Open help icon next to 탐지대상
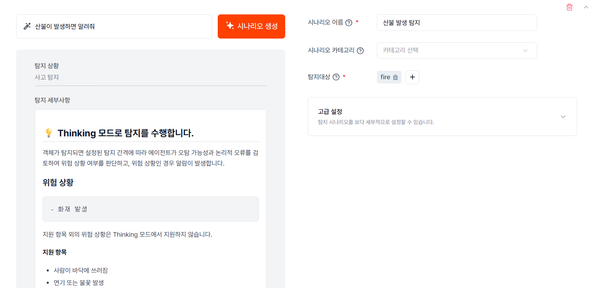598x288 pixels. click(336, 77)
